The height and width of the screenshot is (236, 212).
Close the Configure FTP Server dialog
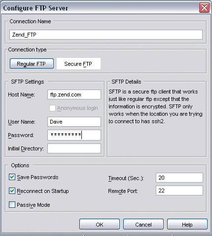204,7
